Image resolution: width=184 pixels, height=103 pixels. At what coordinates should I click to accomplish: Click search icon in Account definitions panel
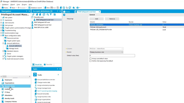coord(48,15)
